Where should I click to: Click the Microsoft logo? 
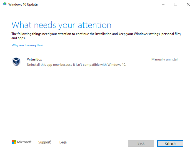tap(22, 142)
